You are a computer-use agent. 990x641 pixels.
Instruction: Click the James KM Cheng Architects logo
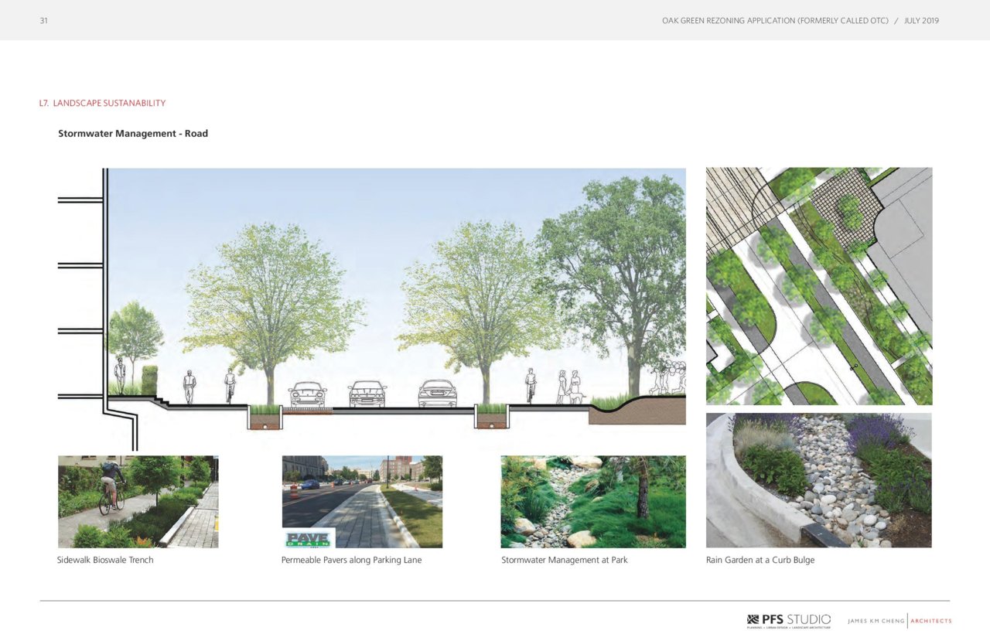click(900, 621)
